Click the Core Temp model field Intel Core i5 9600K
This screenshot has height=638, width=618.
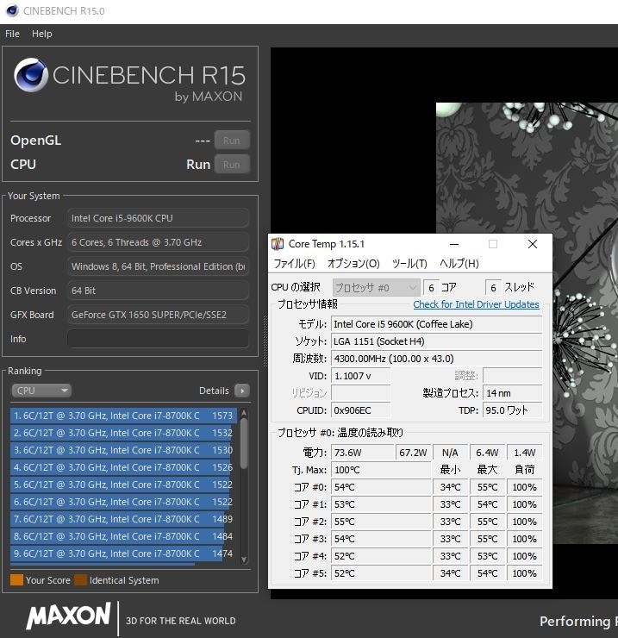(x=436, y=324)
